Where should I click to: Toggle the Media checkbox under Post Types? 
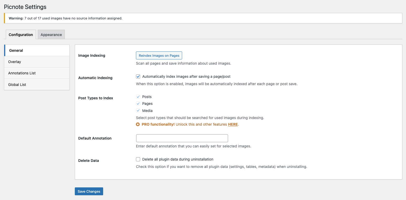138,110
